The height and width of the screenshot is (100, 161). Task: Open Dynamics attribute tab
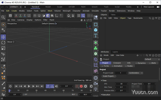point(140,63)
